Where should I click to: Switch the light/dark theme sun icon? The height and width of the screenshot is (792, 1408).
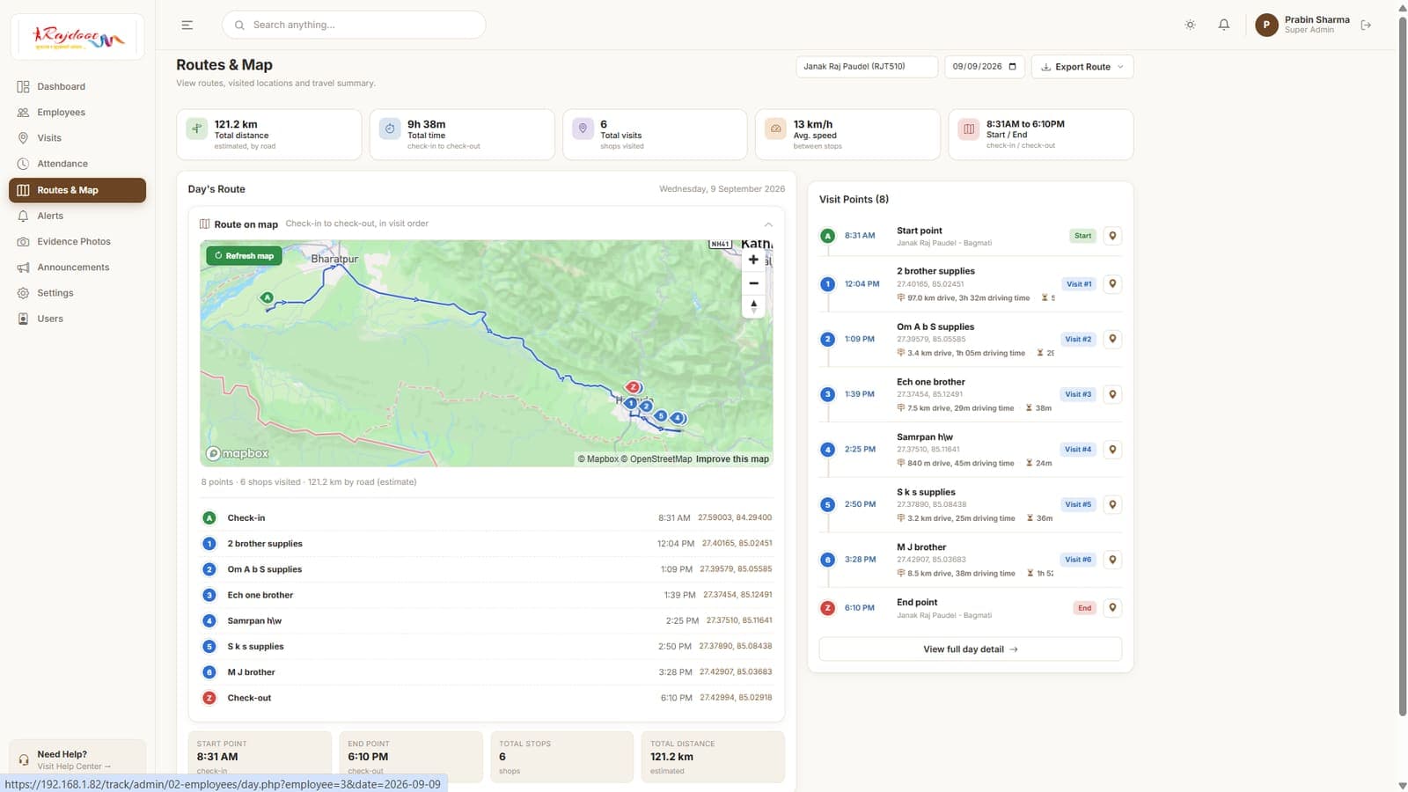[1190, 25]
